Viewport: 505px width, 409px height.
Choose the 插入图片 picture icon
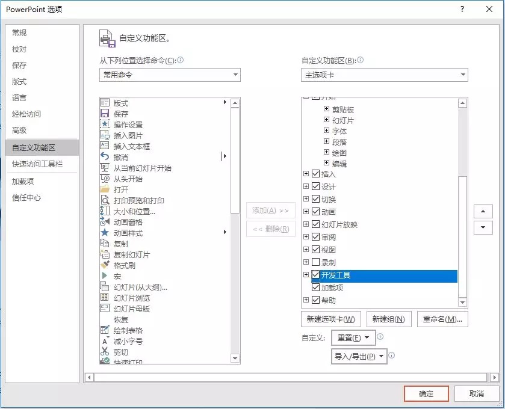click(105, 135)
